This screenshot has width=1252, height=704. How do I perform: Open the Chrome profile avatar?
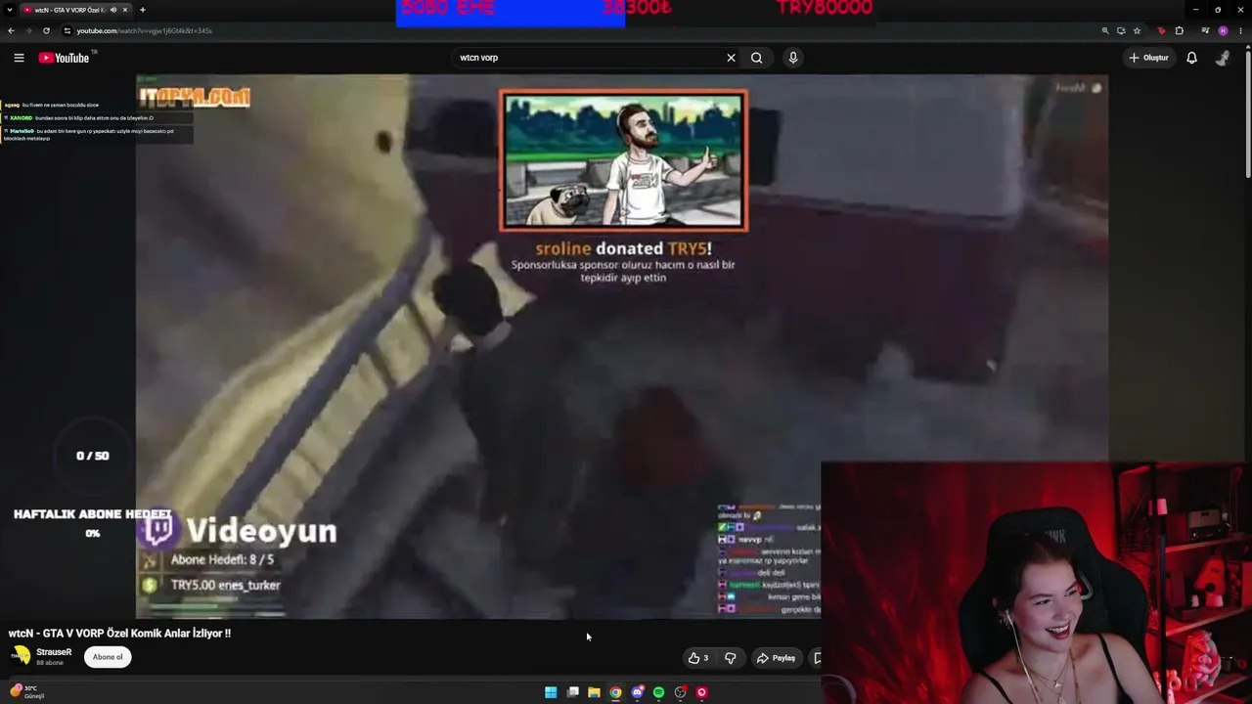[1223, 30]
